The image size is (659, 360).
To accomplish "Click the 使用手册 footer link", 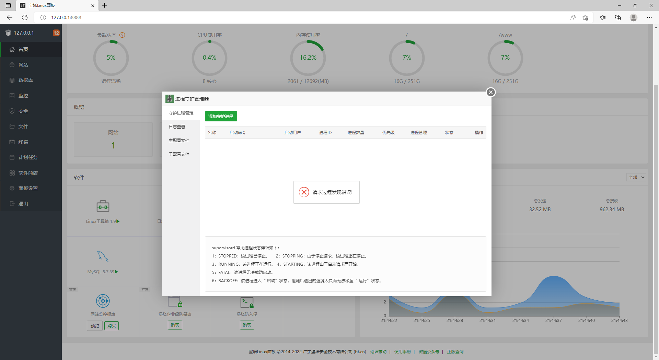I will [403, 351].
